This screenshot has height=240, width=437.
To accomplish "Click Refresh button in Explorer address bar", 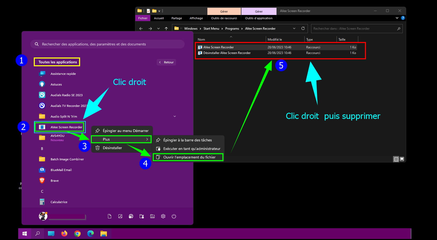I will 303,28.
